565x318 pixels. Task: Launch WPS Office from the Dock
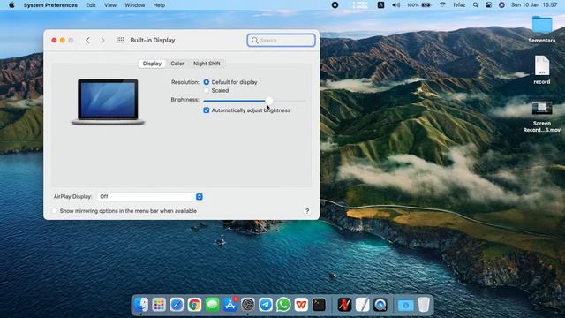tap(301, 305)
